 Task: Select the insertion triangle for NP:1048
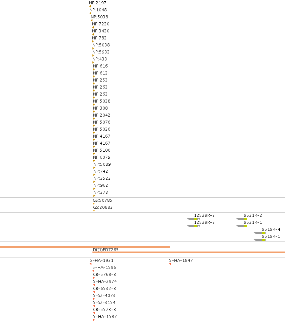coord(90,13)
